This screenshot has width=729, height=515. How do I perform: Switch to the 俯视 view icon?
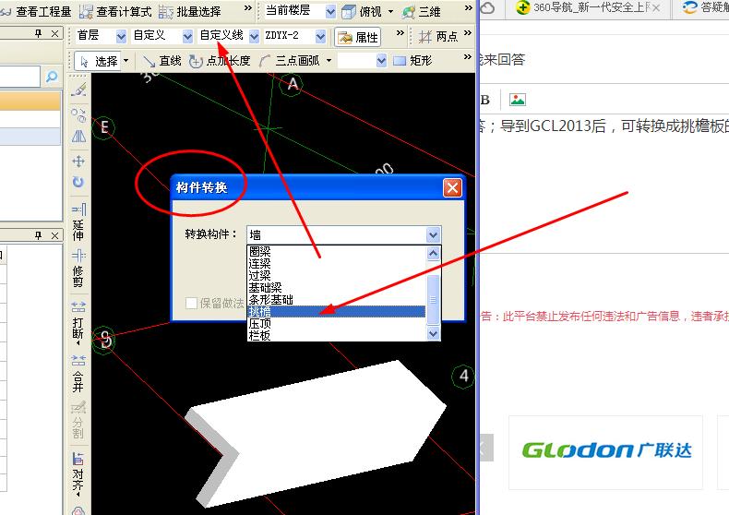pos(349,12)
